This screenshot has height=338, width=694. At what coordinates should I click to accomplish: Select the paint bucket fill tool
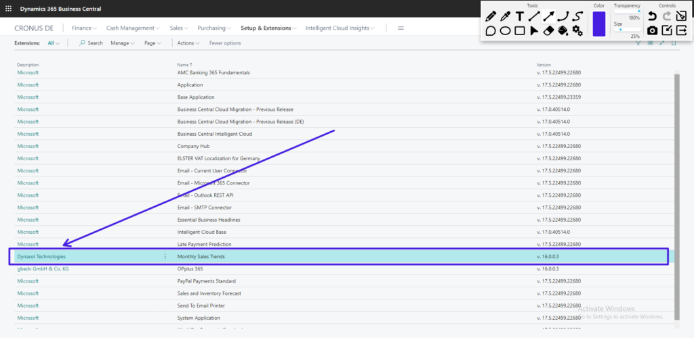pos(563,30)
